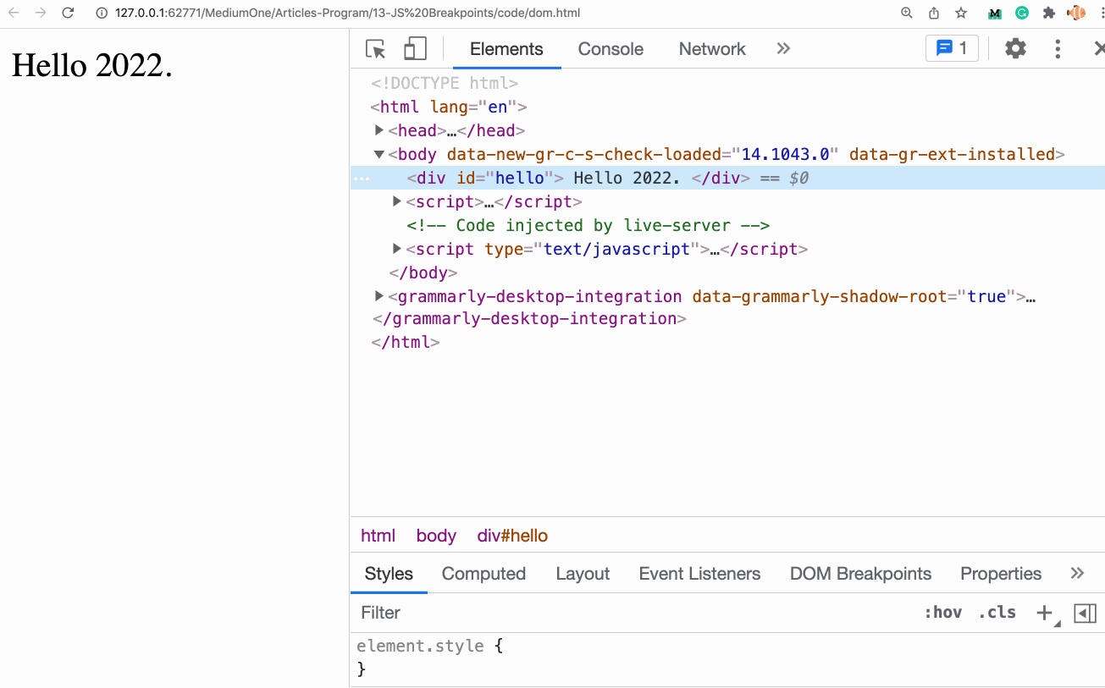Viewport: 1105px width, 688px height.
Task: Click the Grammarly extension icon
Action: coord(1022,13)
